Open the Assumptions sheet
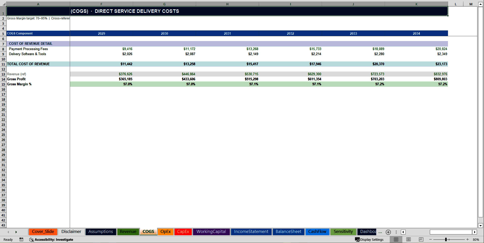The image size is (484, 243). [x=101, y=232]
